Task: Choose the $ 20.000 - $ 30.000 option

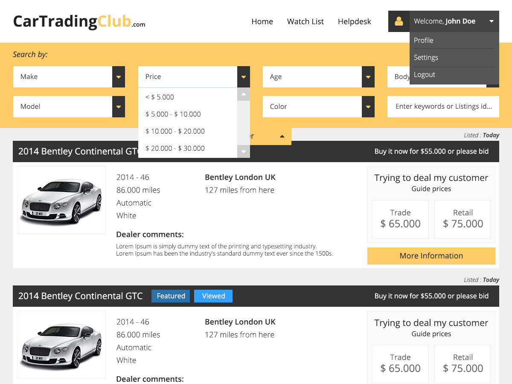Action: (x=175, y=148)
